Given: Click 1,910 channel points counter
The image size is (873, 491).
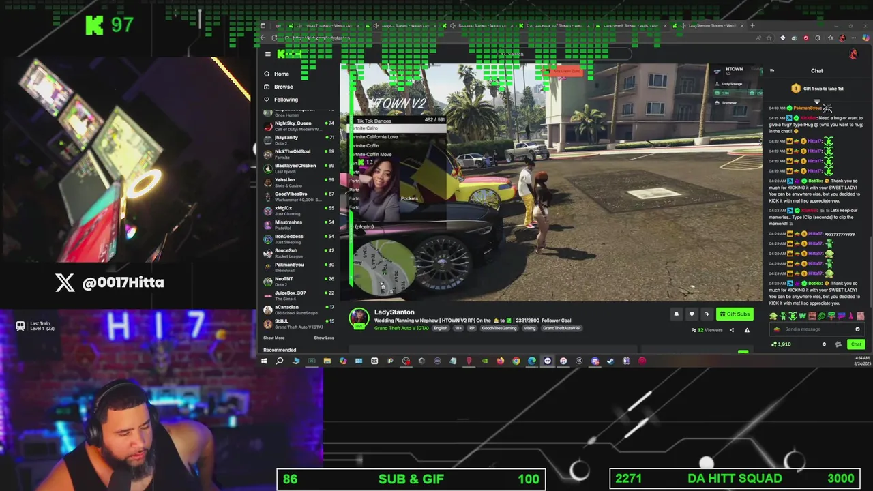Looking at the screenshot, I should pos(781,344).
